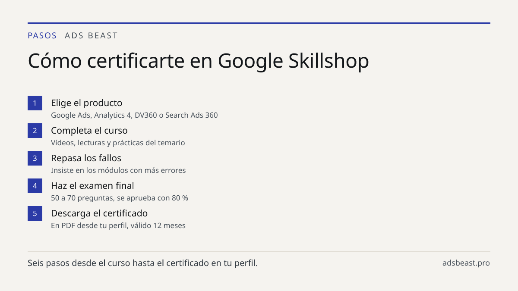
Task: Click the step title Repasa los fallos
Action: 86,158
